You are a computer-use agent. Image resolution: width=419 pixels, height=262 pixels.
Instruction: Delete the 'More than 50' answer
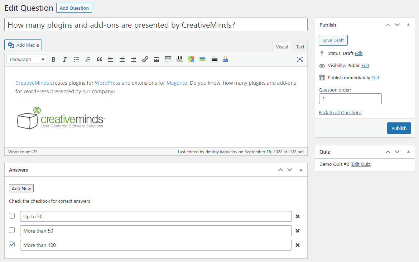(297, 231)
